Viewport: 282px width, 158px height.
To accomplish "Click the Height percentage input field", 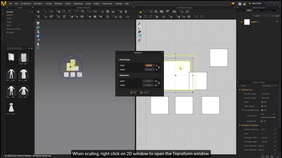I will [149, 70].
